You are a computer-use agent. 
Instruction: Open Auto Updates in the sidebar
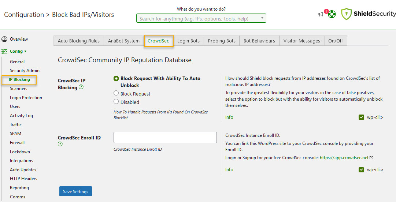pyautogui.click(x=23, y=170)
